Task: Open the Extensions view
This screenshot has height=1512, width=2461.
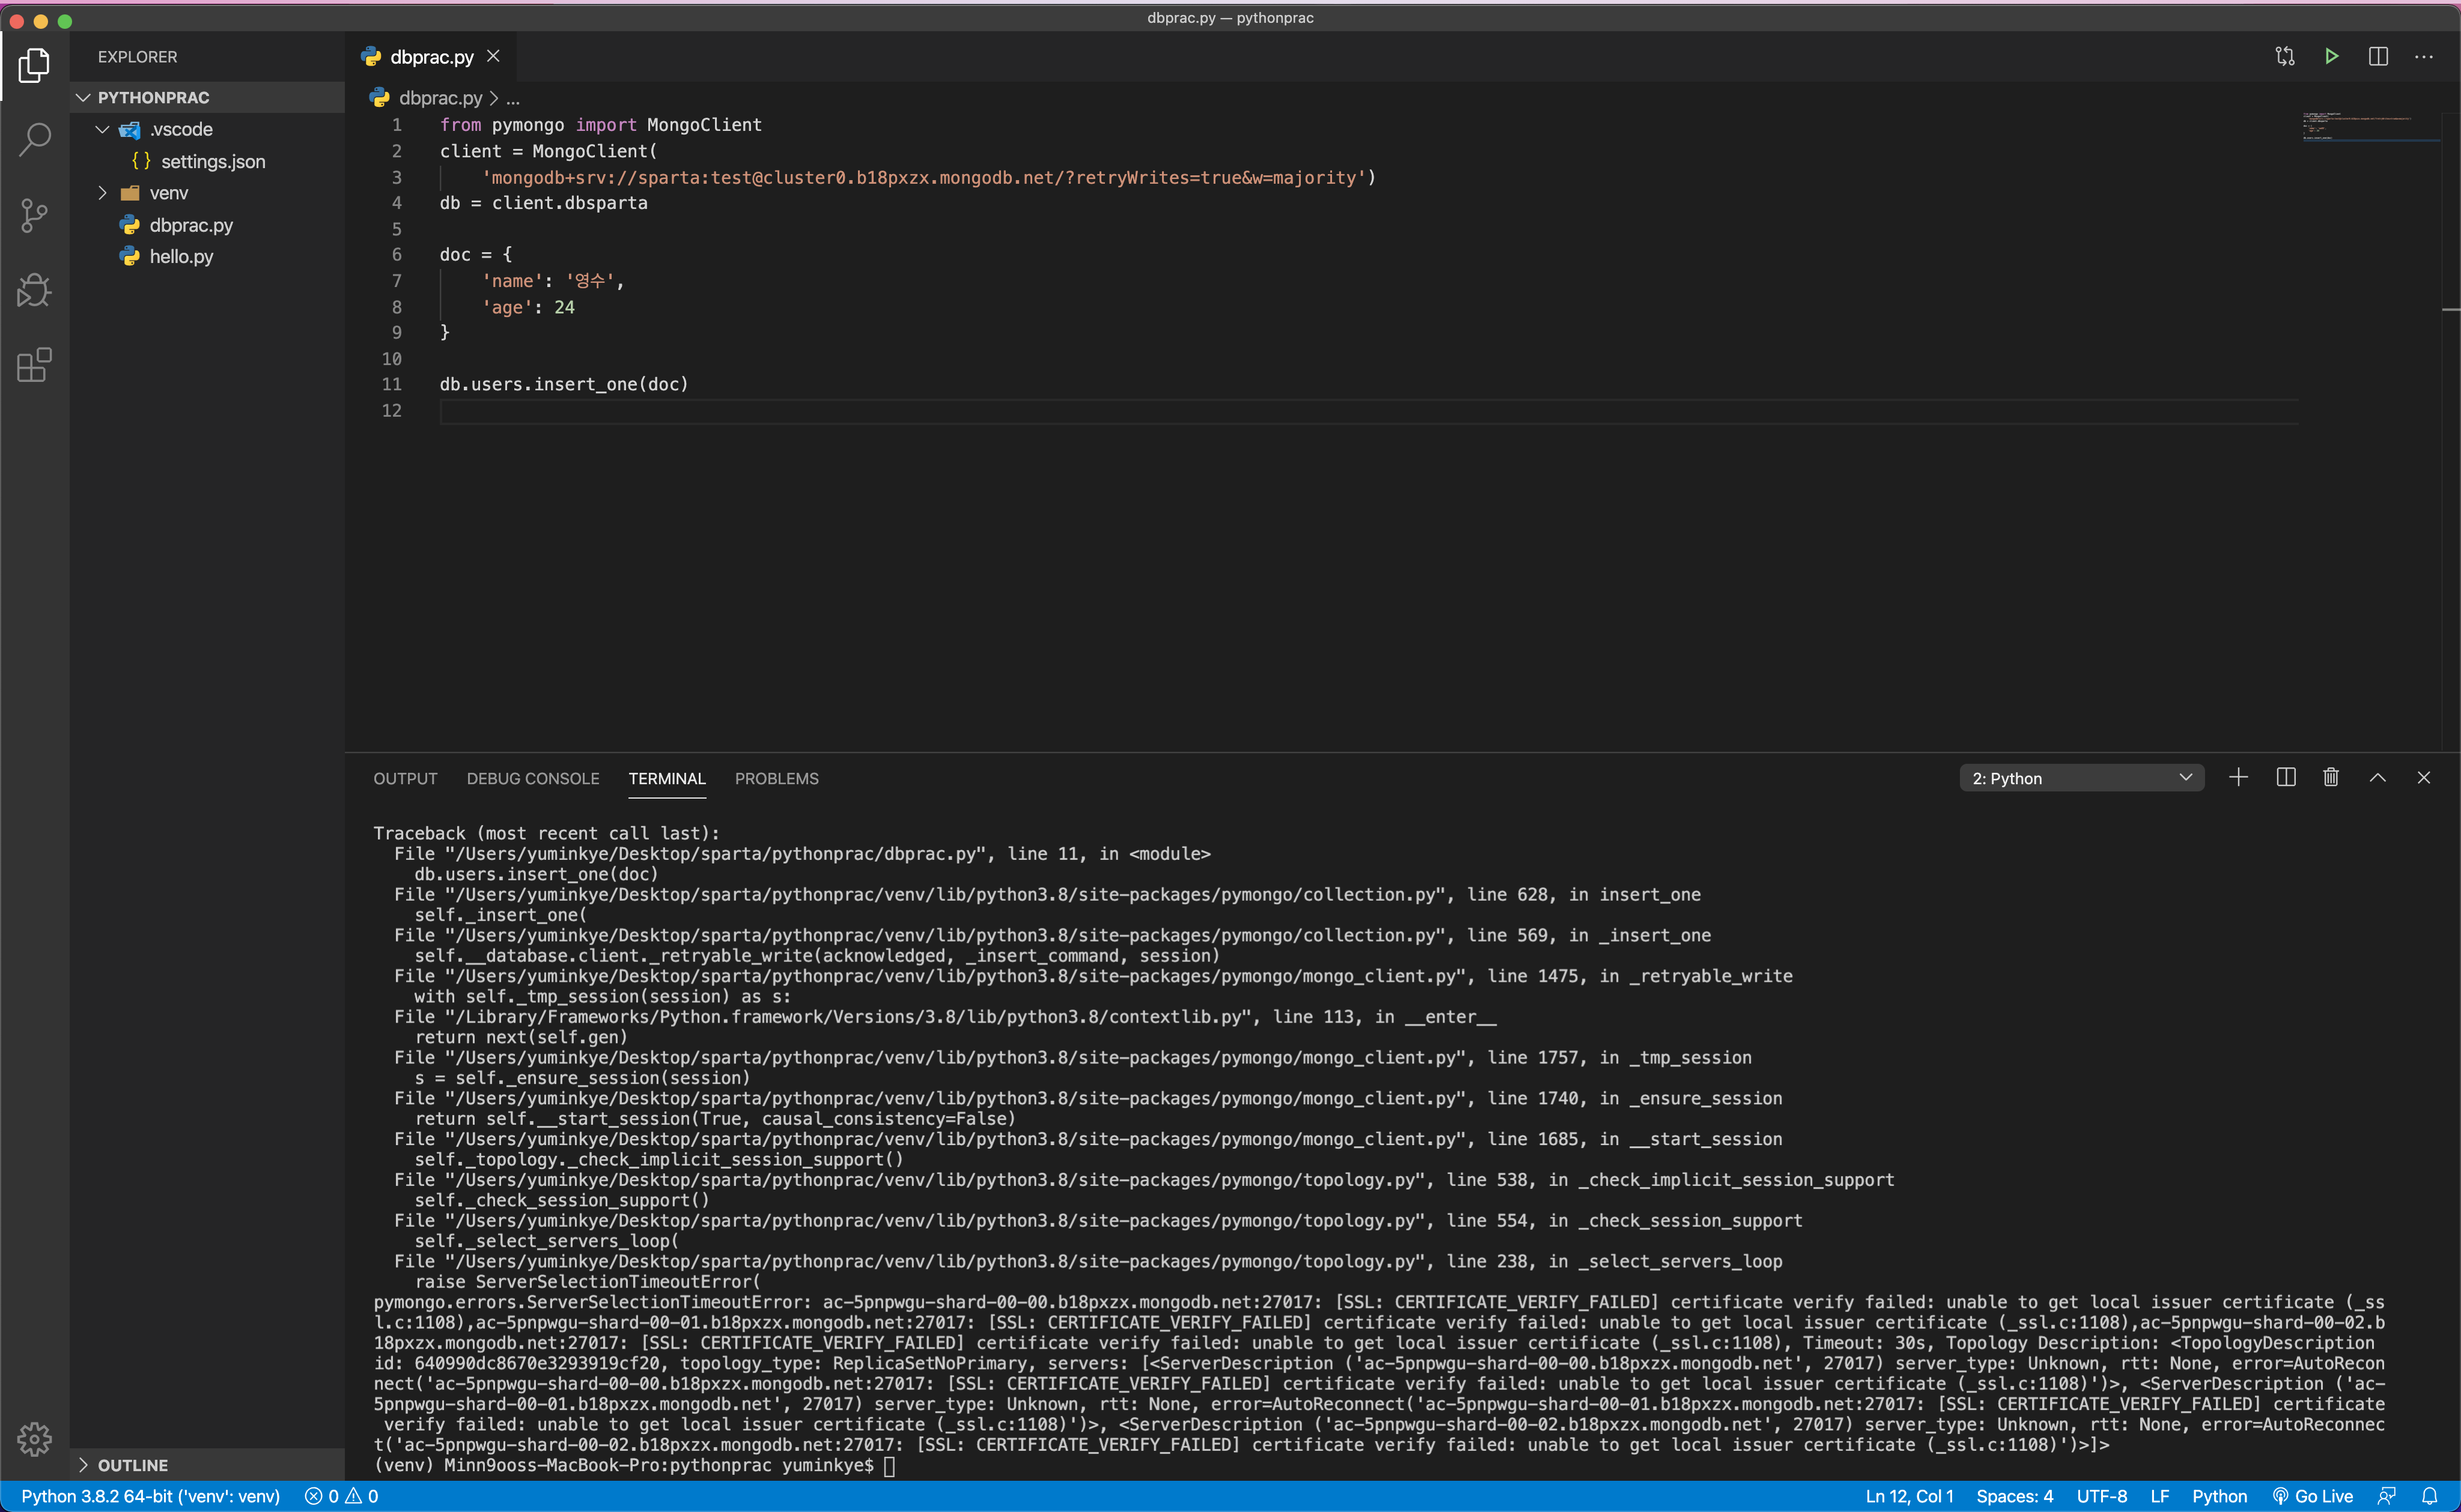Action: (x=34, y=365)
